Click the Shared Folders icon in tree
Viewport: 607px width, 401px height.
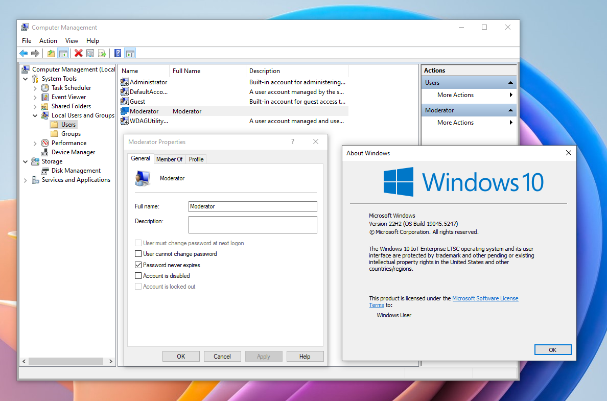45,106
